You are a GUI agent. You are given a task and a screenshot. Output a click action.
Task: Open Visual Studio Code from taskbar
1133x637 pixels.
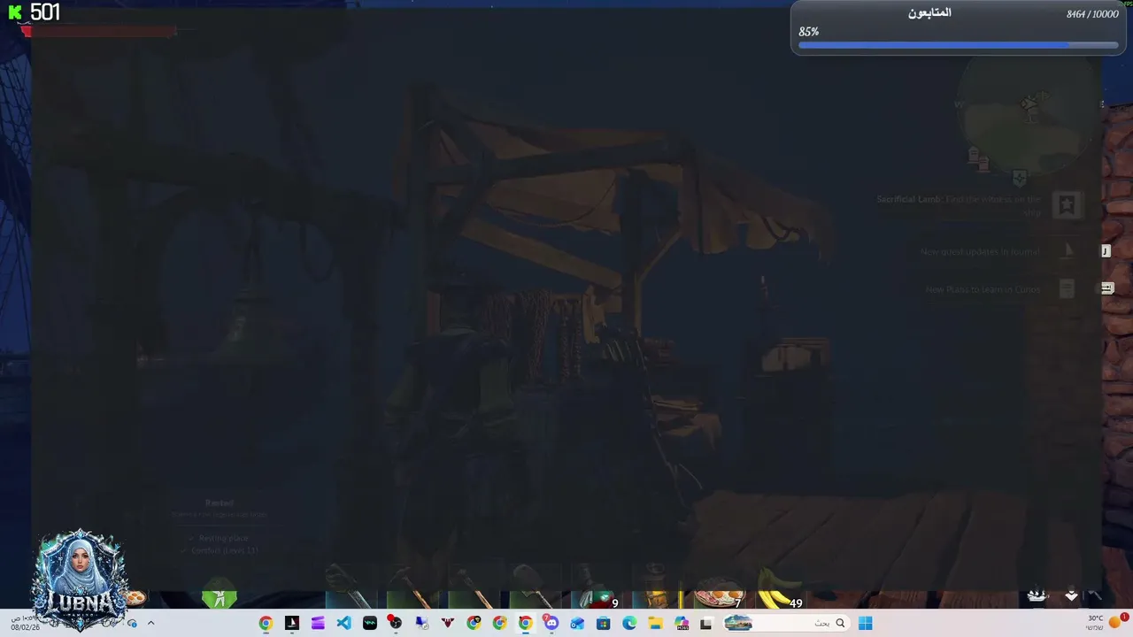343,624
